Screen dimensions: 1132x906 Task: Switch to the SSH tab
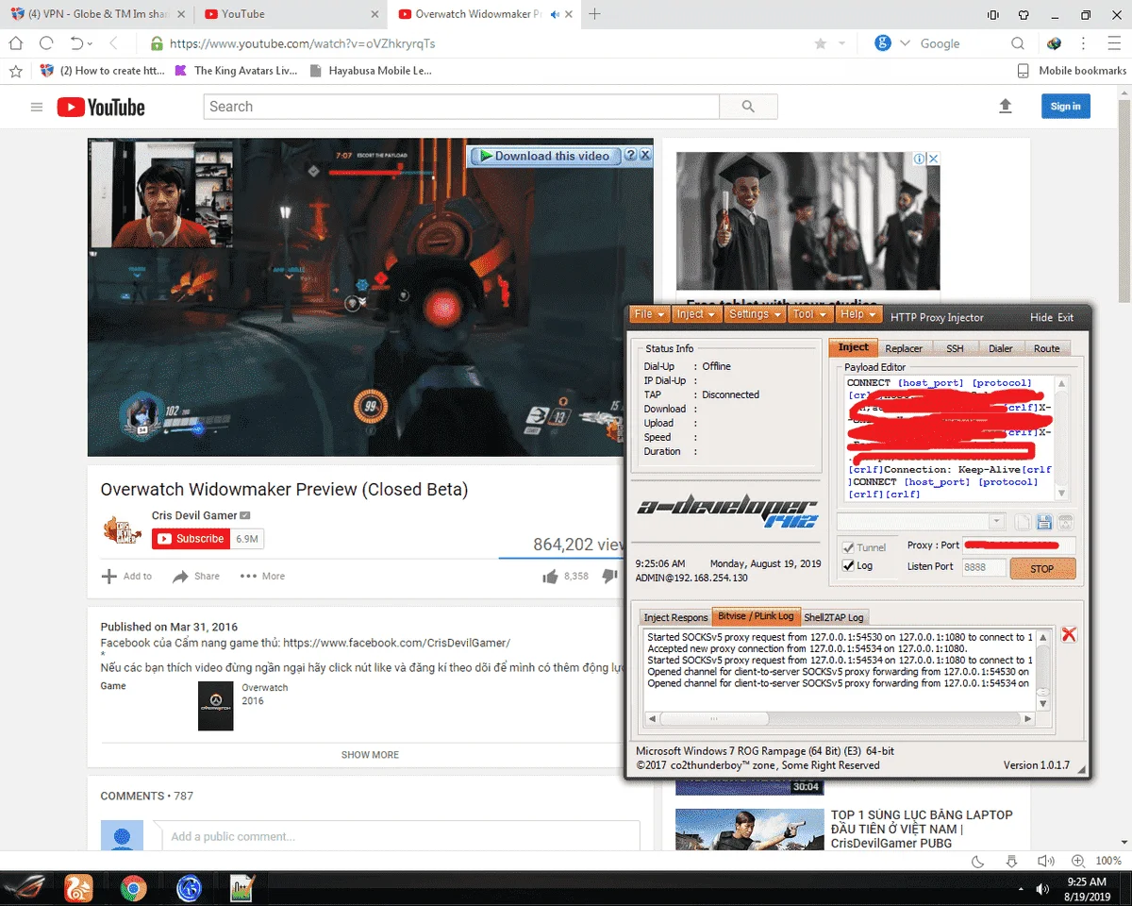(955, 348)
